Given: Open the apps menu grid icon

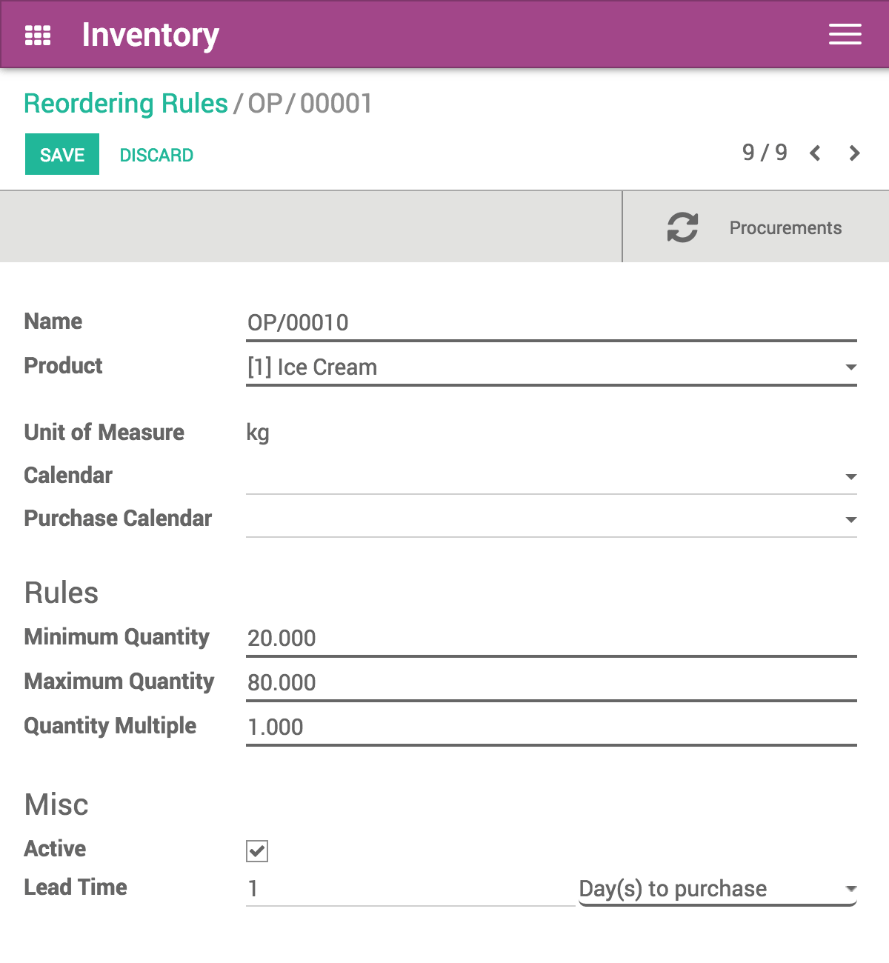Looking at the screenshot, I should point(38,34).
